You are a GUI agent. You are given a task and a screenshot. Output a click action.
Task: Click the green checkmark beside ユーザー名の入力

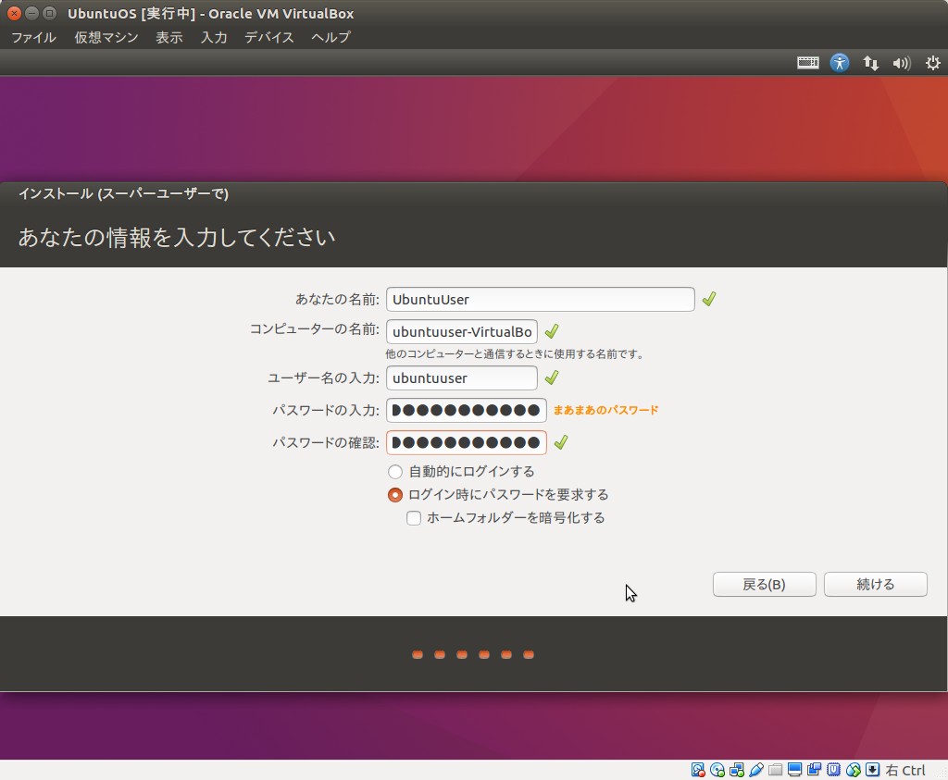click(x=552, y=378)
